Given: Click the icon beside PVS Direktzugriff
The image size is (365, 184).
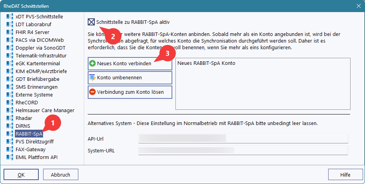Looking at the screenshot, I should click(x=10, y=141).
